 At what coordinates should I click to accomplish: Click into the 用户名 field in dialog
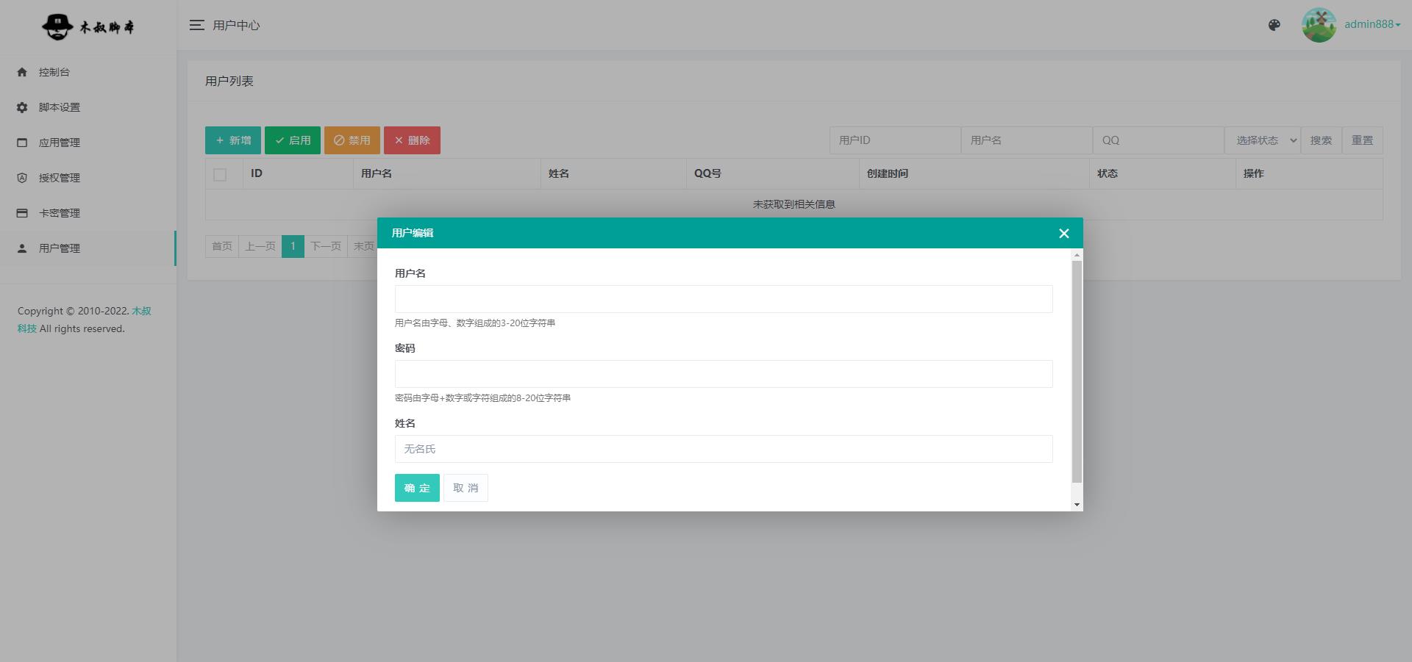click(x=723, y=299)
